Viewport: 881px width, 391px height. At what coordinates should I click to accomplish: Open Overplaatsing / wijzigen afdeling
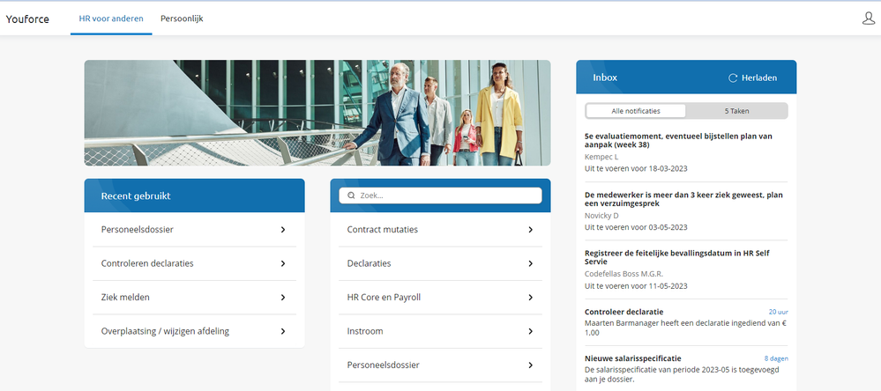[x=194, y=331]
